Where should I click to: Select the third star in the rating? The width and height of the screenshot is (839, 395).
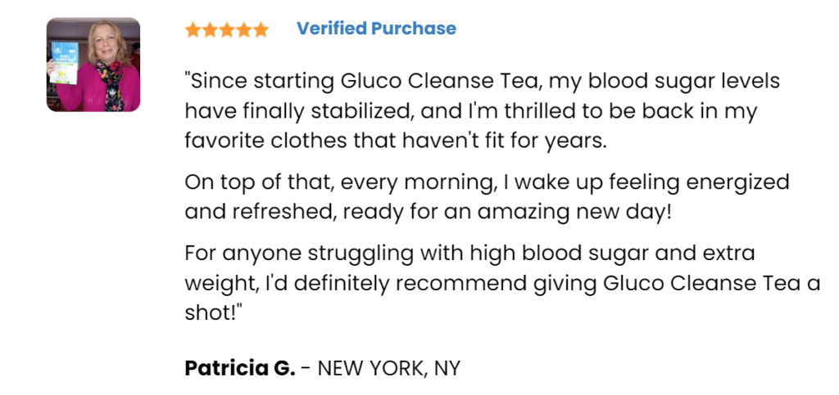click(227, 30)
